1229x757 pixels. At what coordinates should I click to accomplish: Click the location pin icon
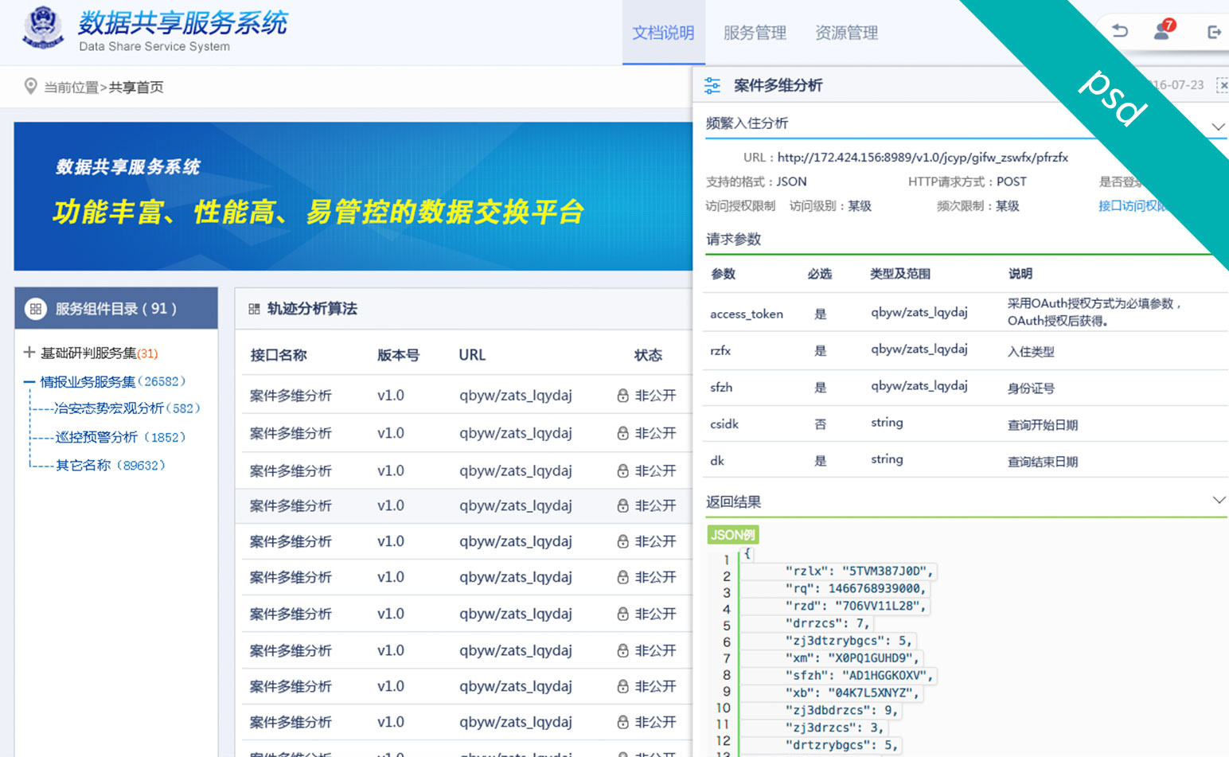point(30,86)
